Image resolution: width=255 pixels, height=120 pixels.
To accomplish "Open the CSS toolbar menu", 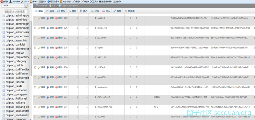I will coord(25,2).
